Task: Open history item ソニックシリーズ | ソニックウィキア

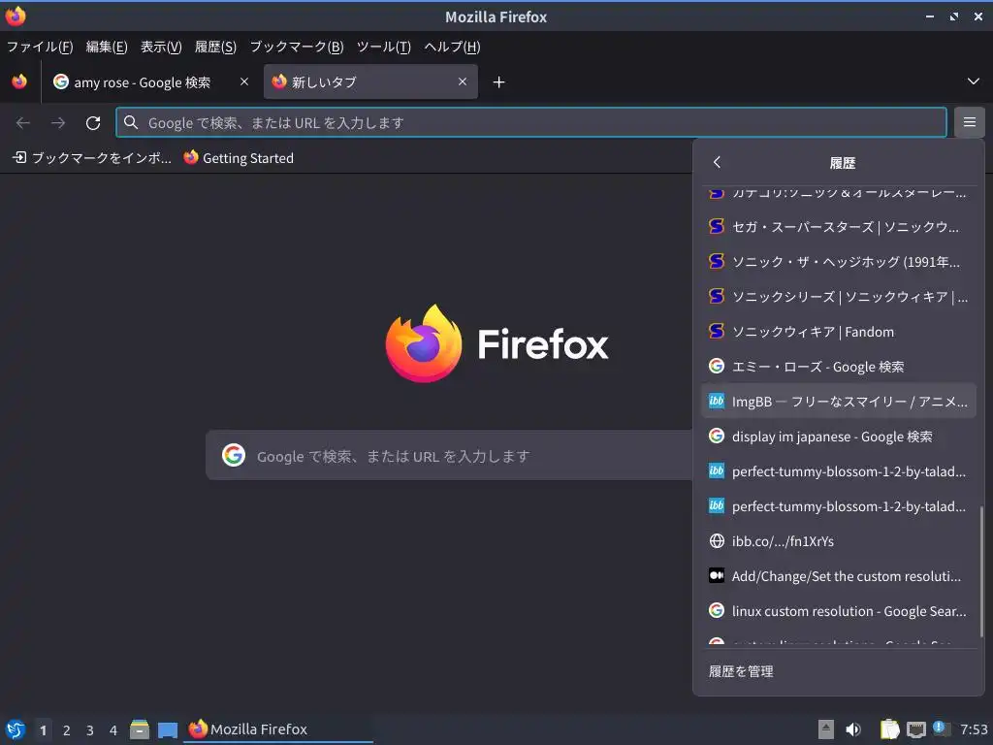Action: [839, 297]
